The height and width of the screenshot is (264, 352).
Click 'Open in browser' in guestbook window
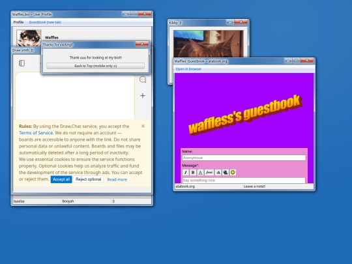pos(188,69)
